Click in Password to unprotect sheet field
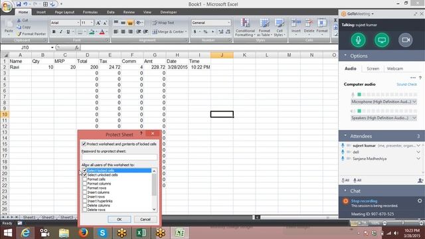 point(120,157)
